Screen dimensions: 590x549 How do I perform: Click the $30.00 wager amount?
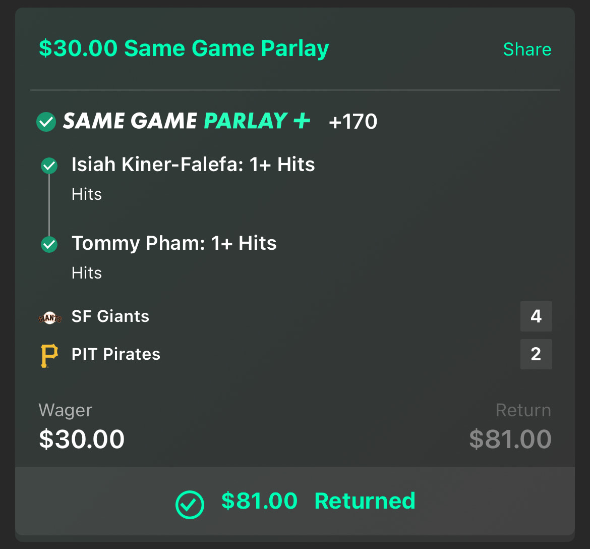82,439
